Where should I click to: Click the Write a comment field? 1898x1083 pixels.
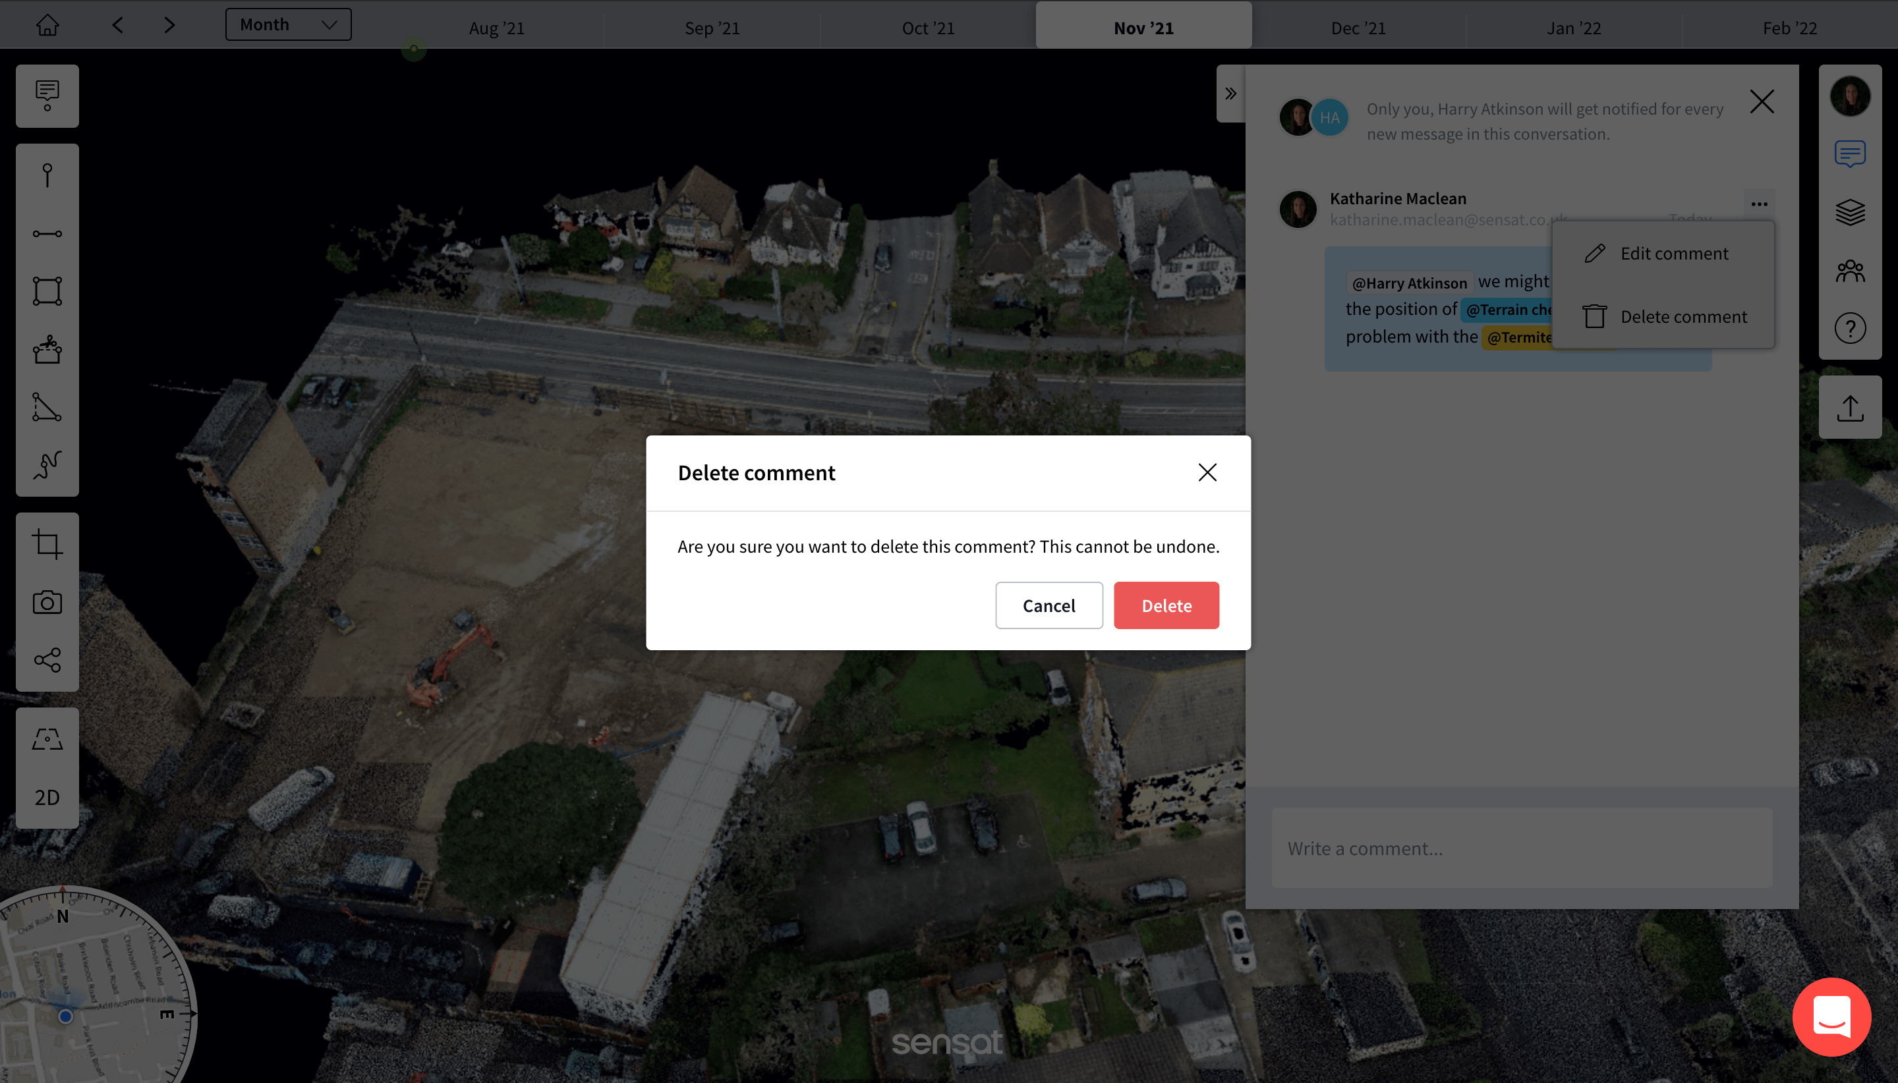(x=1522, y=848)
